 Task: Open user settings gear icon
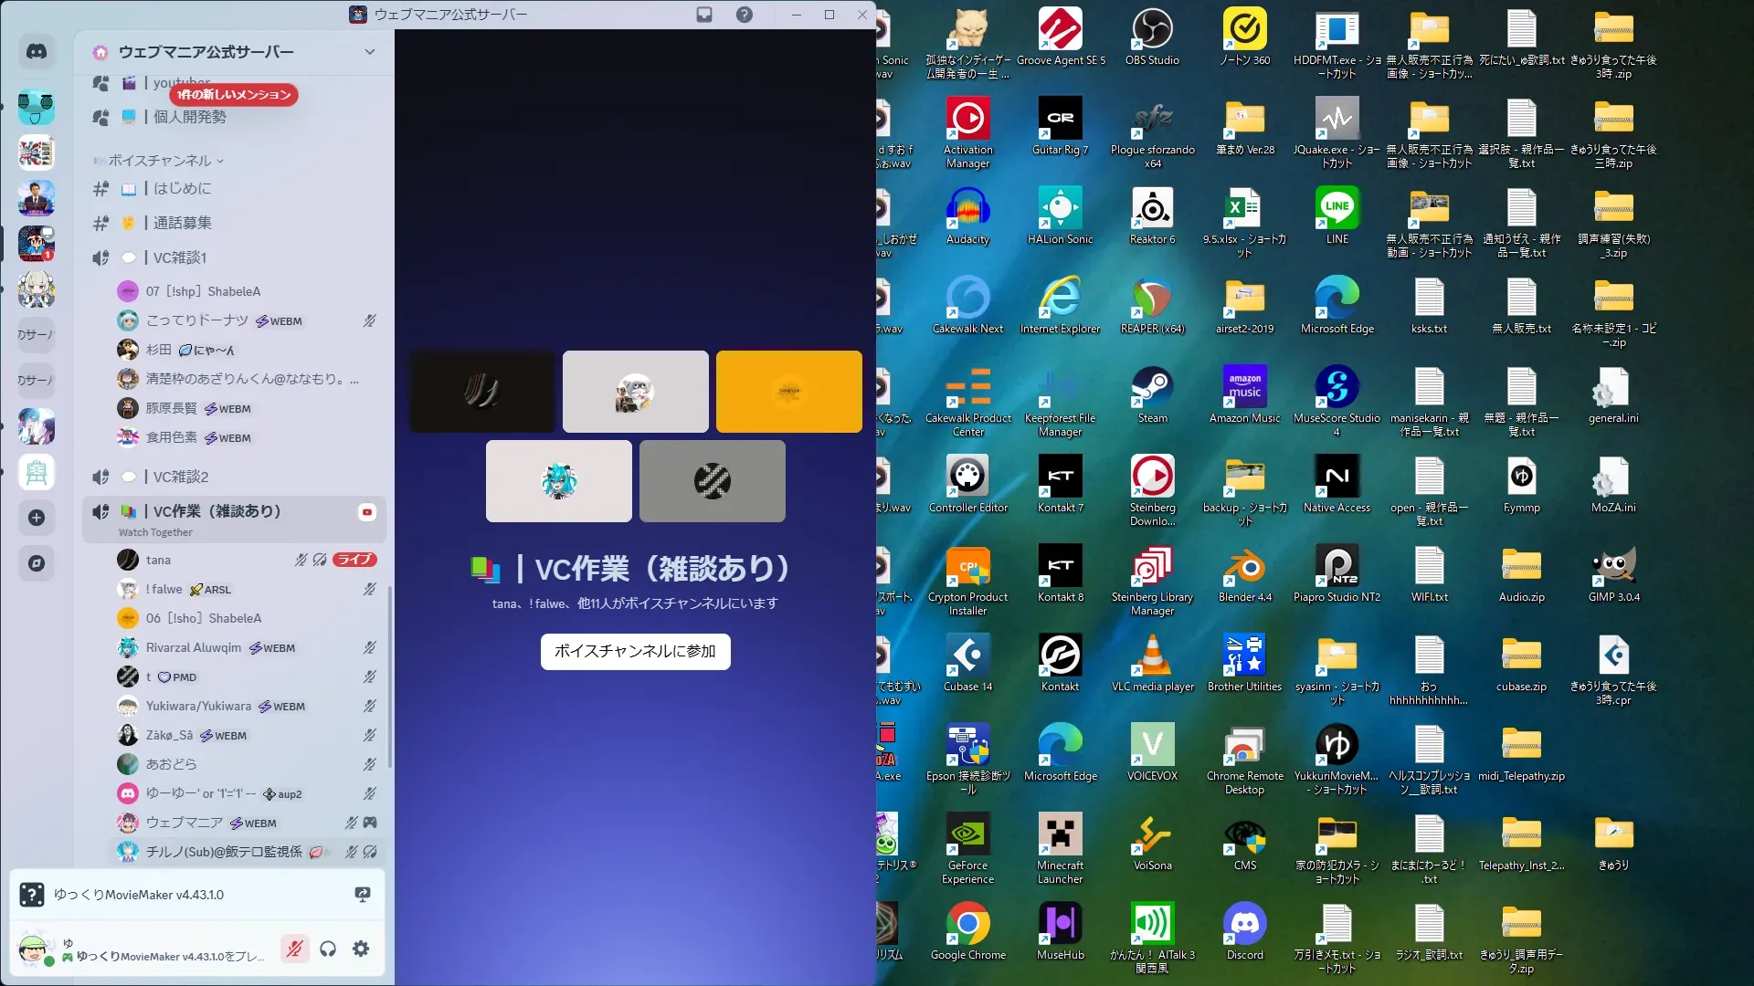[x=361, y=949]
